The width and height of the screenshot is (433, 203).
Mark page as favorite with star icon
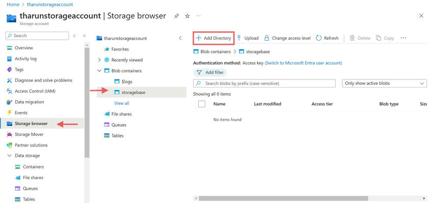[187, 16]
